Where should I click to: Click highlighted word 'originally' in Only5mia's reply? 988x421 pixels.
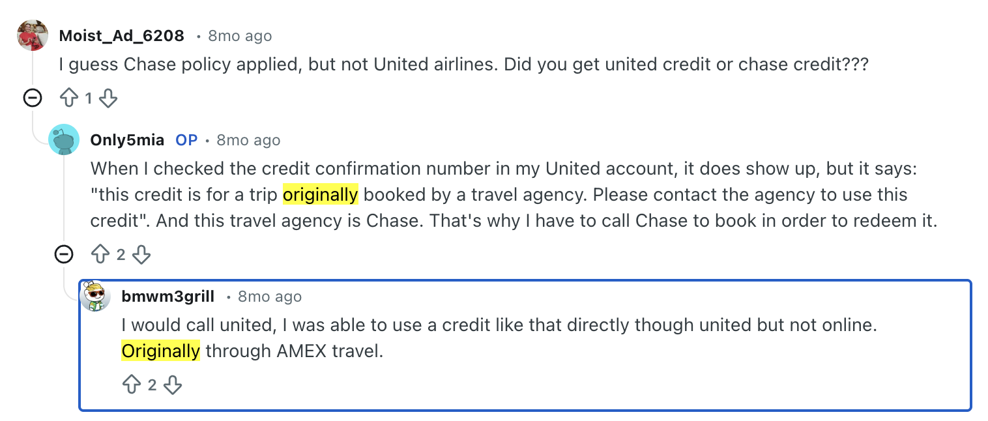[320, 194]
